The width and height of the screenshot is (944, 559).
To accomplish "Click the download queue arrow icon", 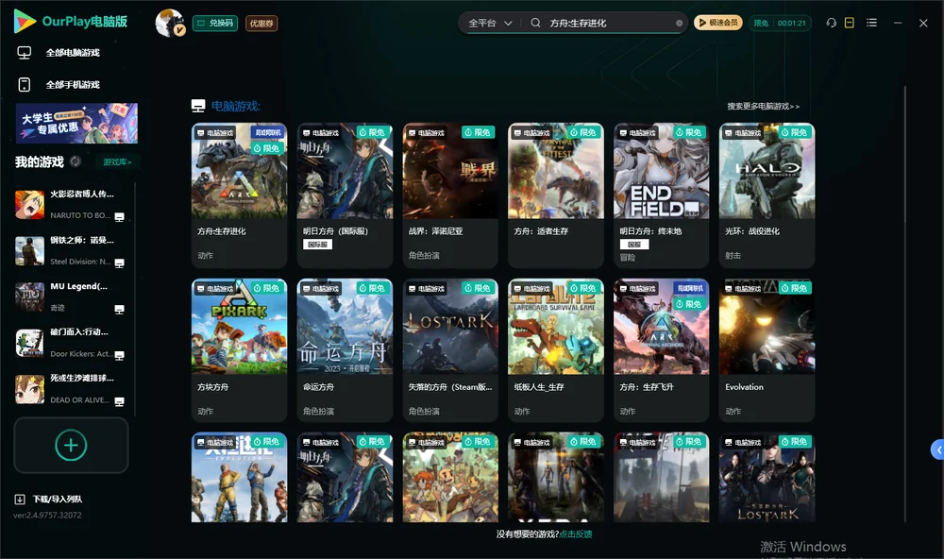I will click(x=19, y=499).
